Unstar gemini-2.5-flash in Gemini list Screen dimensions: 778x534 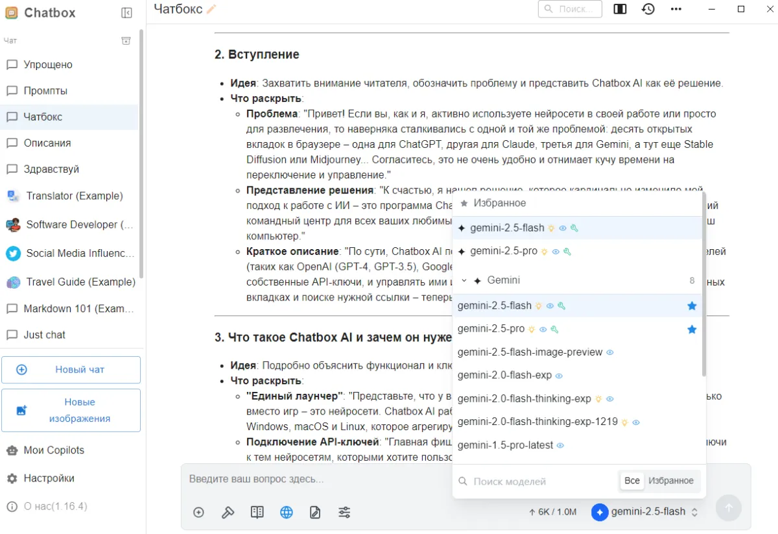coord(692,306)
